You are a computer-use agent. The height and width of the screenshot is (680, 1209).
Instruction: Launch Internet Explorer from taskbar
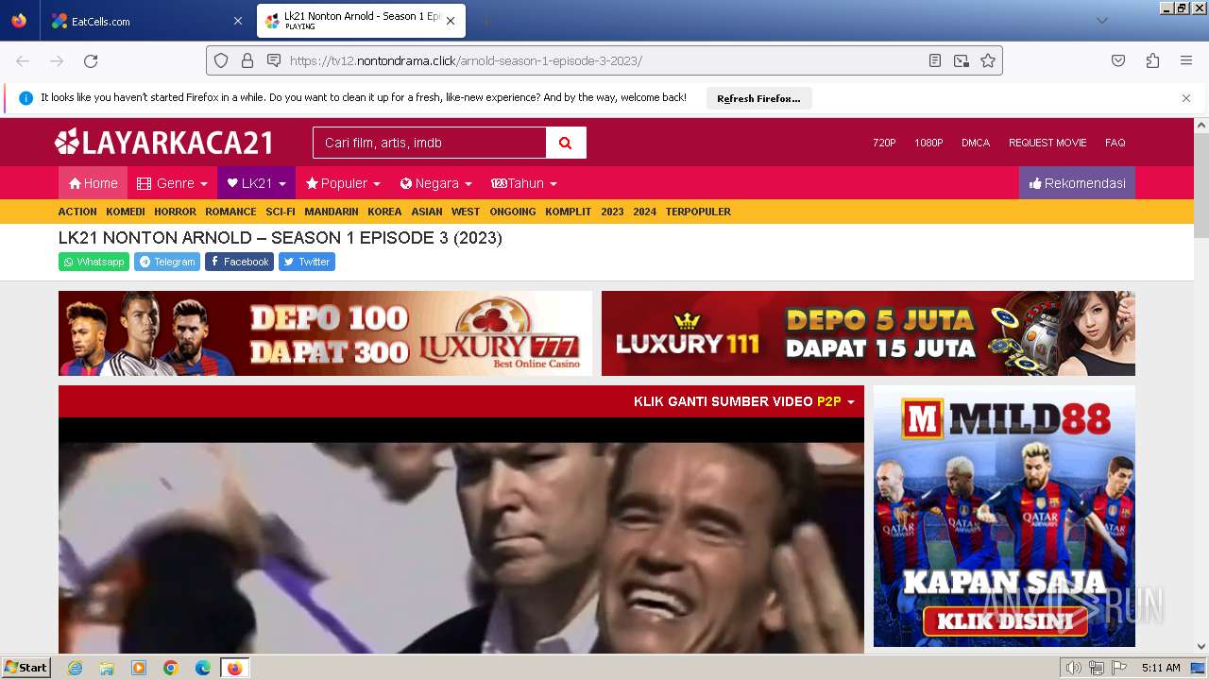[x=75, y=668]
